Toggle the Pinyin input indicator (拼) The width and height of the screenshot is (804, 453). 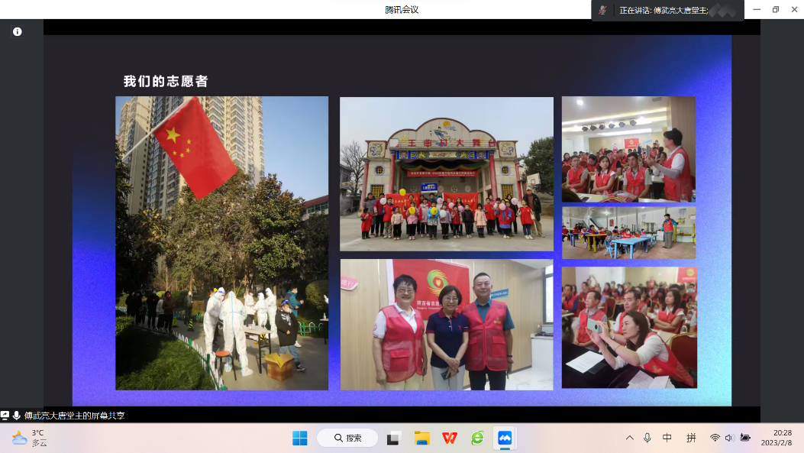(691, 438)
